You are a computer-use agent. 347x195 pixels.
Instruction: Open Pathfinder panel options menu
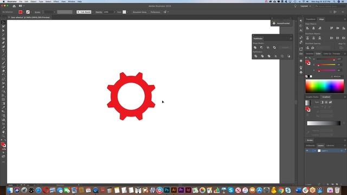tap(291, 38)
